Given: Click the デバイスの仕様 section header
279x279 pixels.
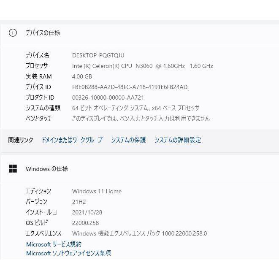Looking at the screenshot, I should click(43, 33).
